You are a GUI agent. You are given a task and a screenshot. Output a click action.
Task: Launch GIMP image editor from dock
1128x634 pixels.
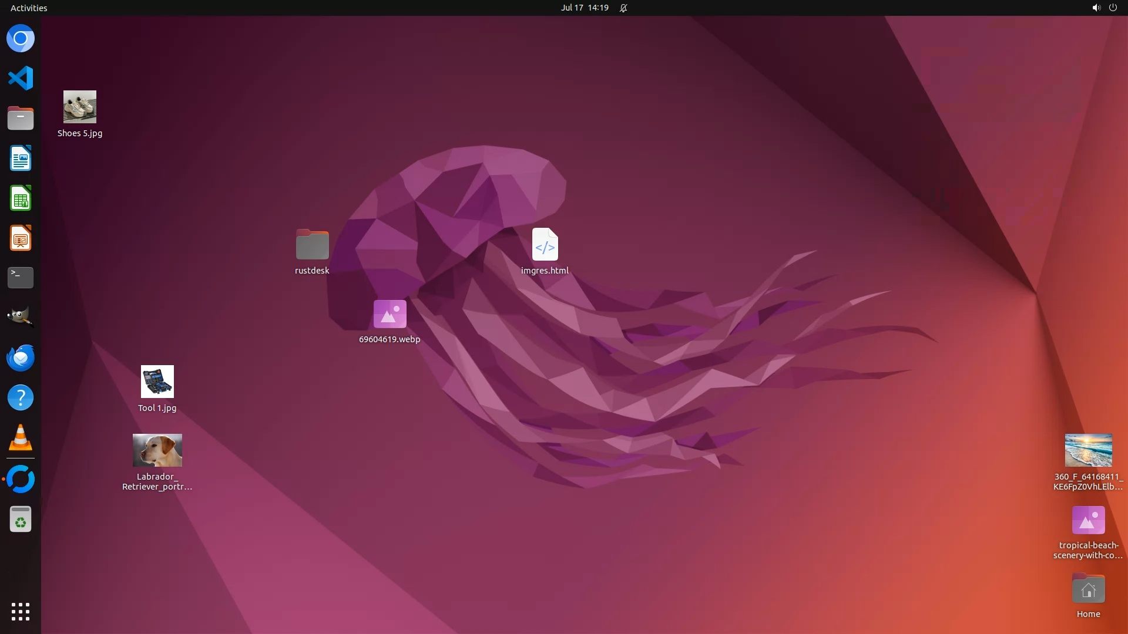[x=21, y=317]
